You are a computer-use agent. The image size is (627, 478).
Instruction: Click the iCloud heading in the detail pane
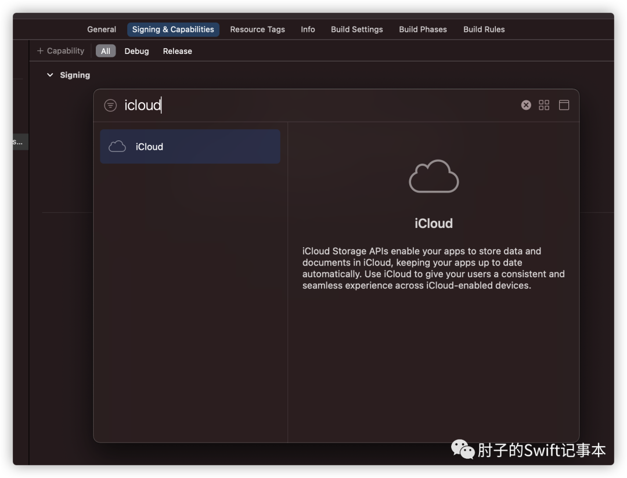pyautogui.click(x=434, y=223)
